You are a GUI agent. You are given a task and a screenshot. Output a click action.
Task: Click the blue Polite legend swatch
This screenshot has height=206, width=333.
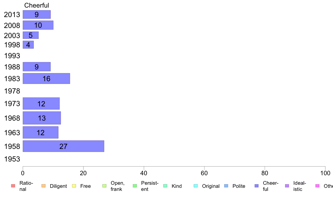pyautogui.click(x=226, y=186)
